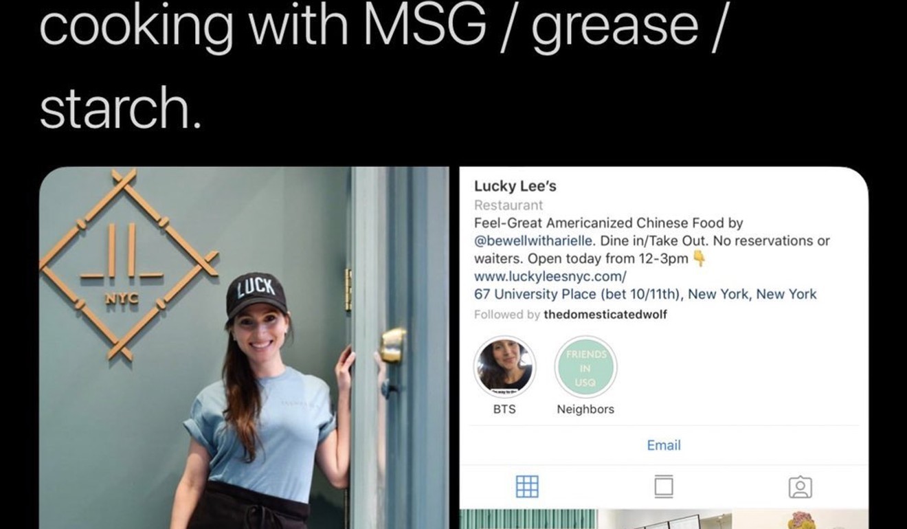907x529 pixels.
Task: Open the woman at the door photo
Action: click(244, 348)
